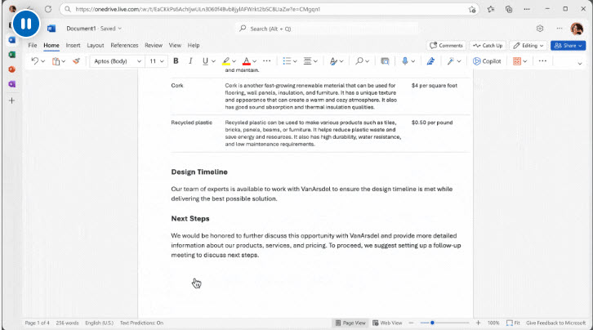Image resolution: width=593 pixels, height=330 pixels.
Task: Click the Undo arrow icon
Action: (33, 61)
